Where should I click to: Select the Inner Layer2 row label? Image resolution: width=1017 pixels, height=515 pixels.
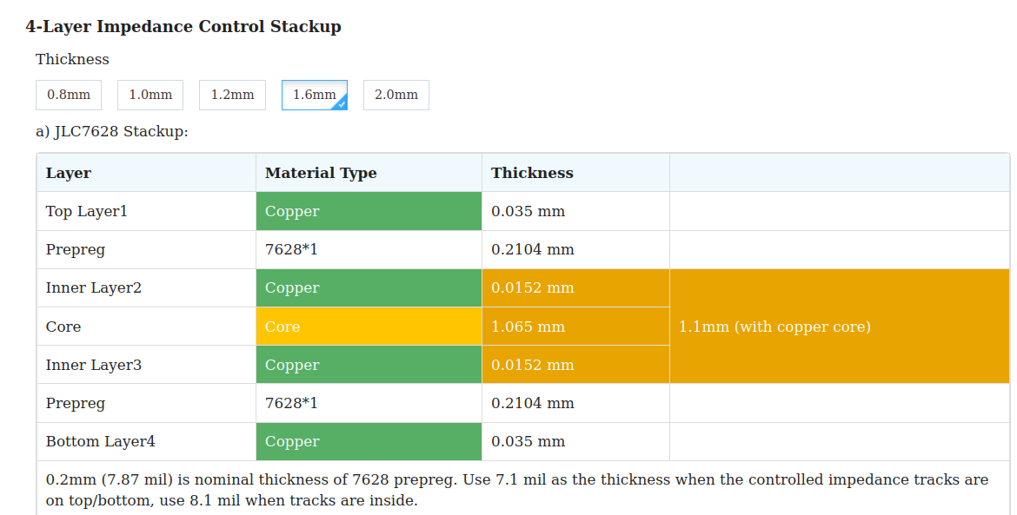click(x=94, y=287)
